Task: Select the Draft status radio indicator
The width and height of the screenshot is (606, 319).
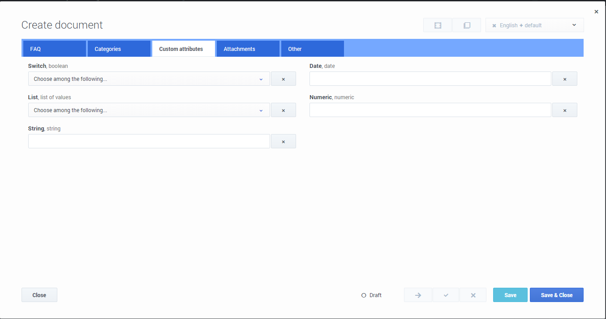Action: [364, 295]
